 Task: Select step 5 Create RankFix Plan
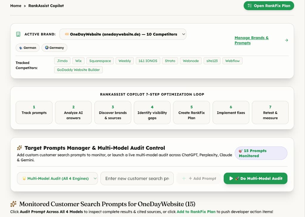click(192, 113)
